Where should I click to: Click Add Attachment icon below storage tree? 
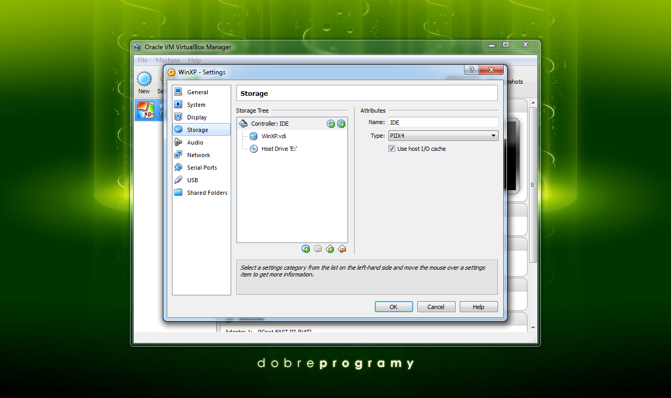coord(306,249)
